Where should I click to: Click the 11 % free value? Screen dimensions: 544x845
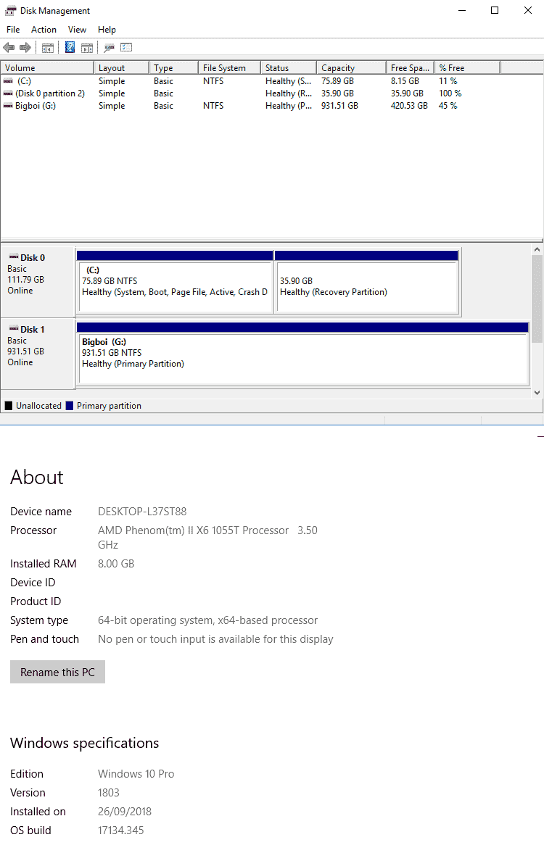(448, 81)
